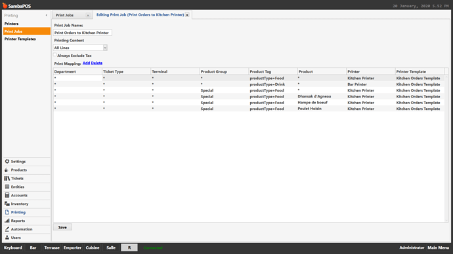Open Printer Templates menu item
This screenshot has height=254, width=453.
tap(26, 39)
